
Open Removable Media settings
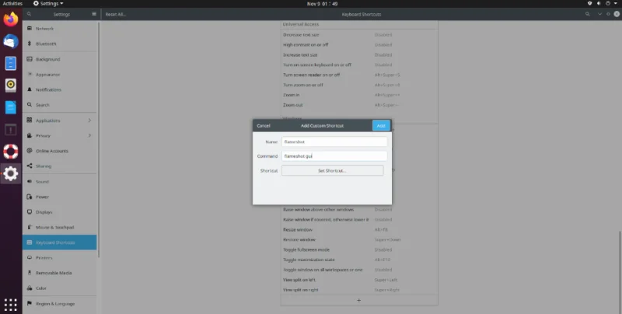coord(60,273)
